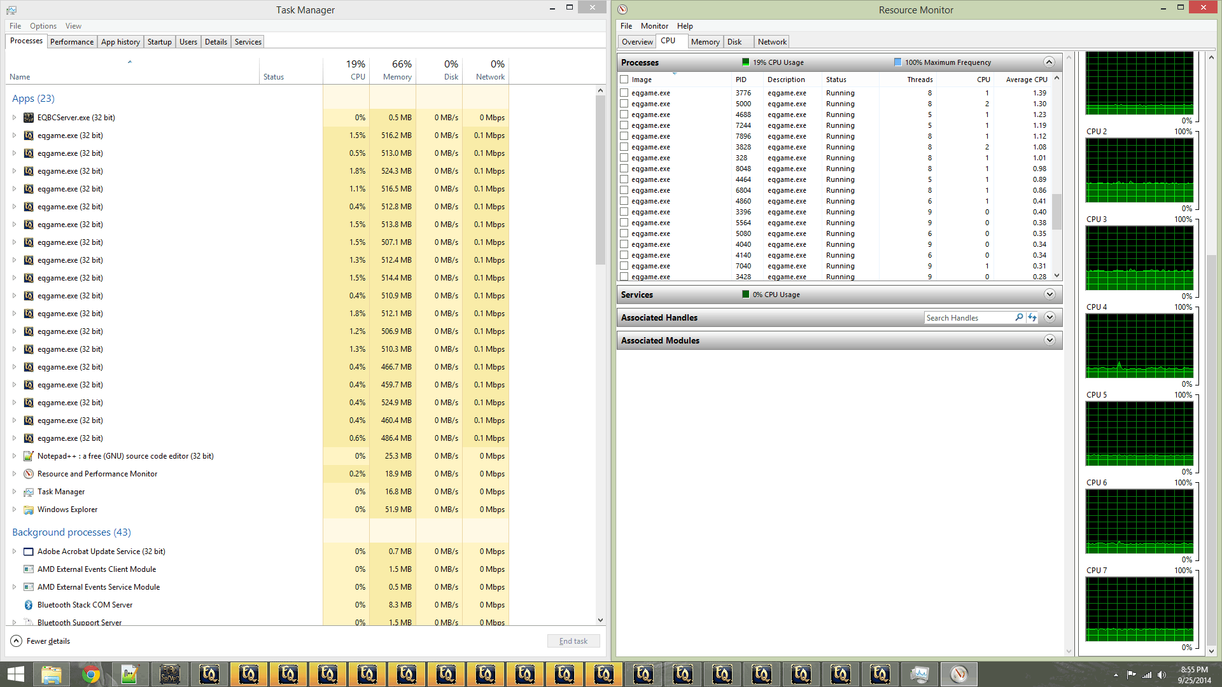This screenshot has width=1222, height=687.
Task: Open Google Chrome from the taskbar
Action: (92, 674)
